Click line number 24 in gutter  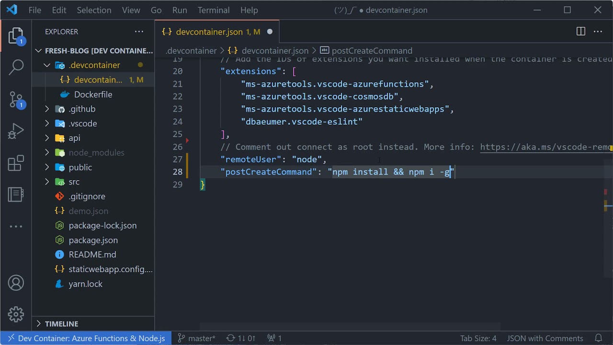coord(177,122)
